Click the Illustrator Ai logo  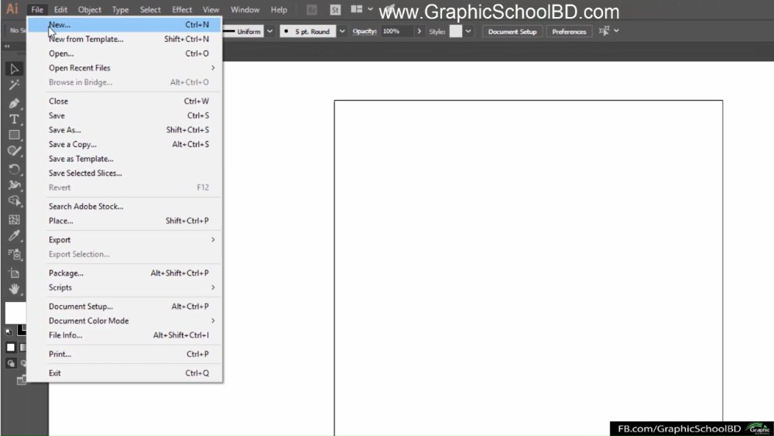coord(12,9)
